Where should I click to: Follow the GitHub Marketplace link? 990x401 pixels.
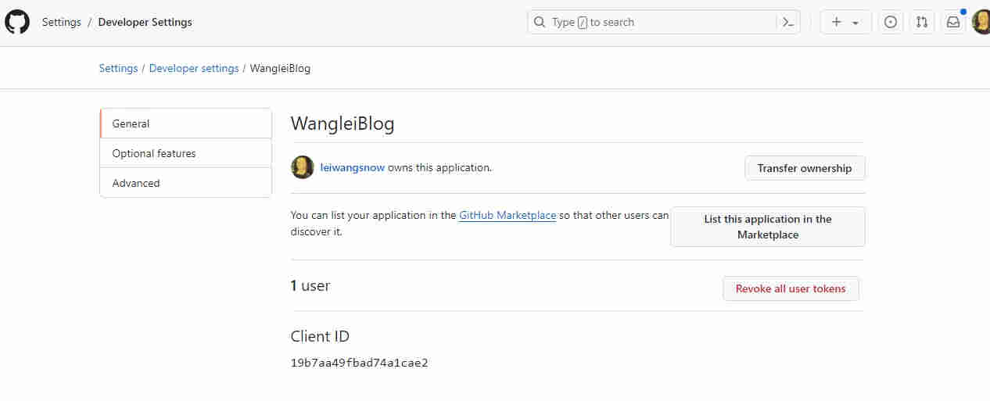coord(508,215)
